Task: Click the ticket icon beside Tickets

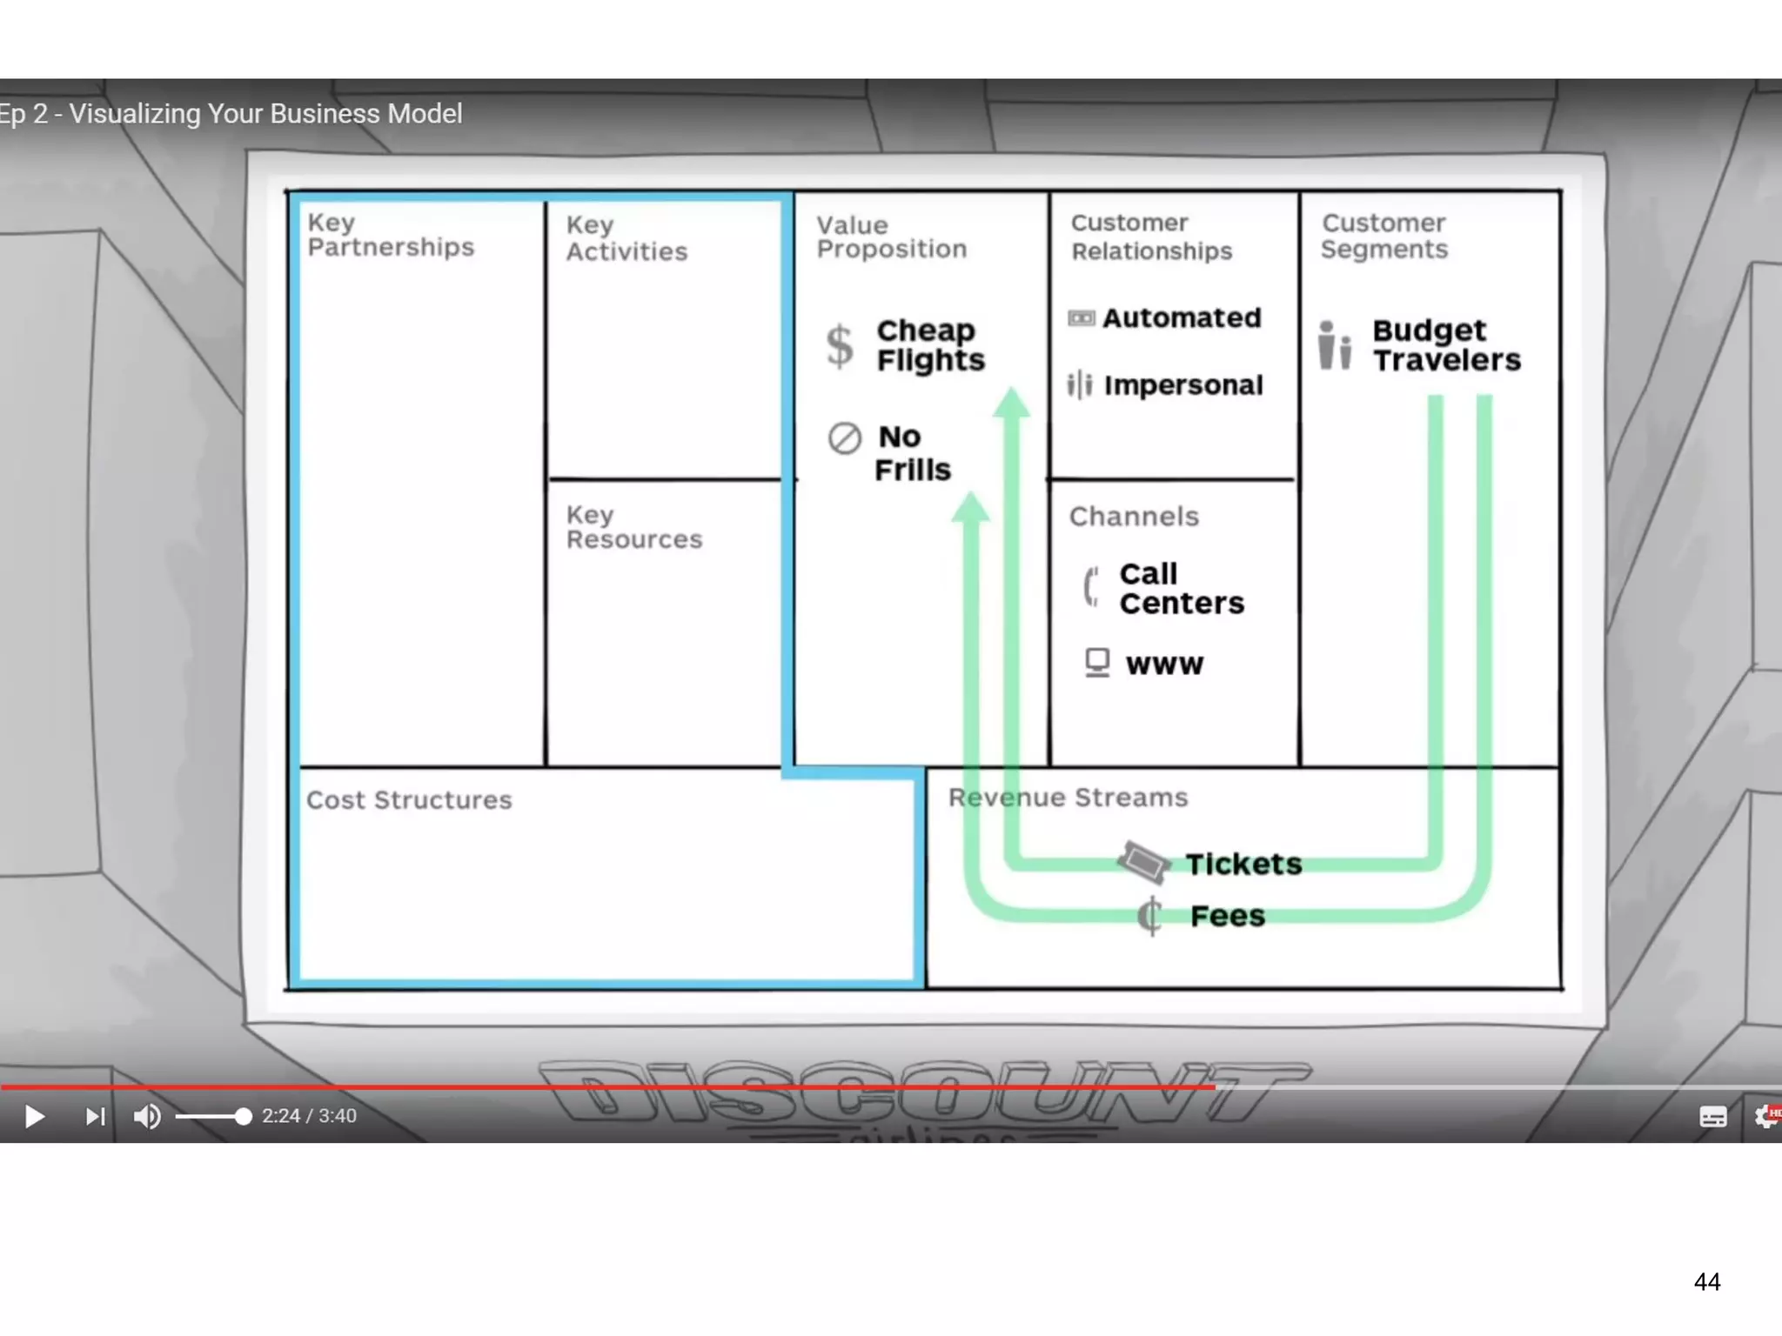Action: coord(1143,861)
